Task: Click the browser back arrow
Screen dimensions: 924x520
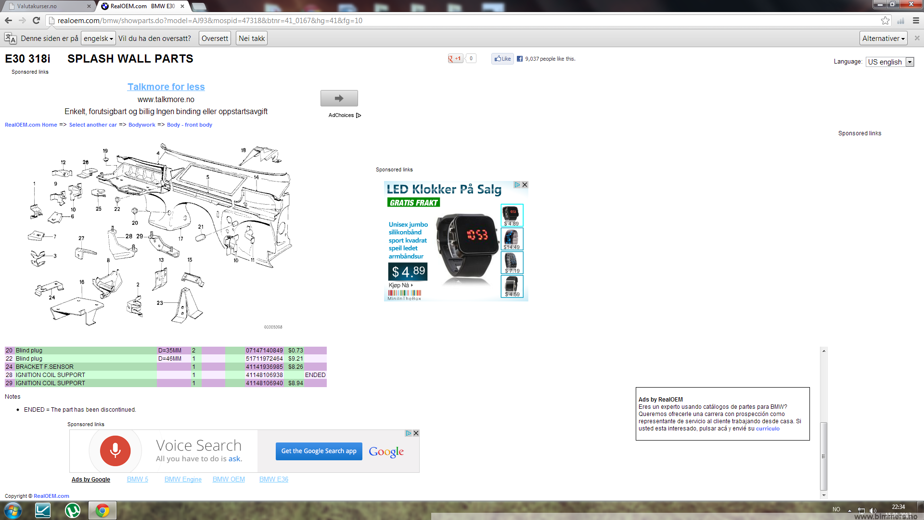Action: [8, 20]
